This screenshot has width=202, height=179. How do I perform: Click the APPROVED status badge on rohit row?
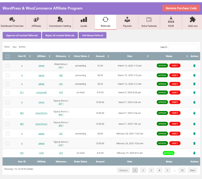169,153
